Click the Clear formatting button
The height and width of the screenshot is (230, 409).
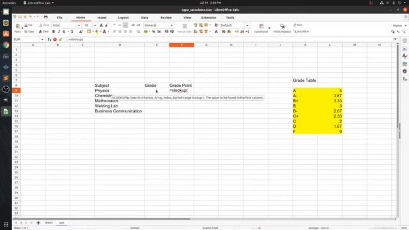click(x=44, y=31)
